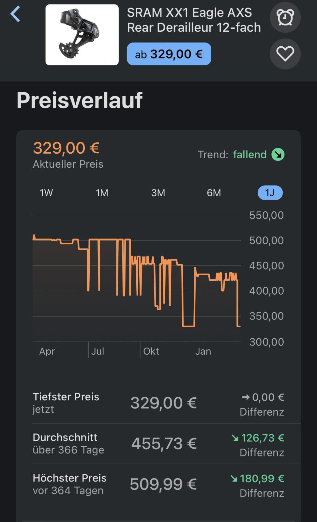The height and width of the screenshot is (522, 317).
Task: Tap the 126,73 € difference down-arrow
Action: (235, 438)
